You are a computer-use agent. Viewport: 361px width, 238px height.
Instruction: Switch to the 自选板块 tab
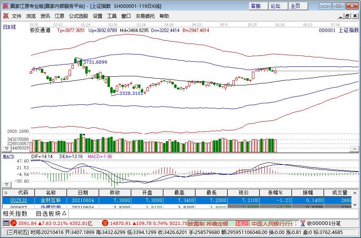48,213
